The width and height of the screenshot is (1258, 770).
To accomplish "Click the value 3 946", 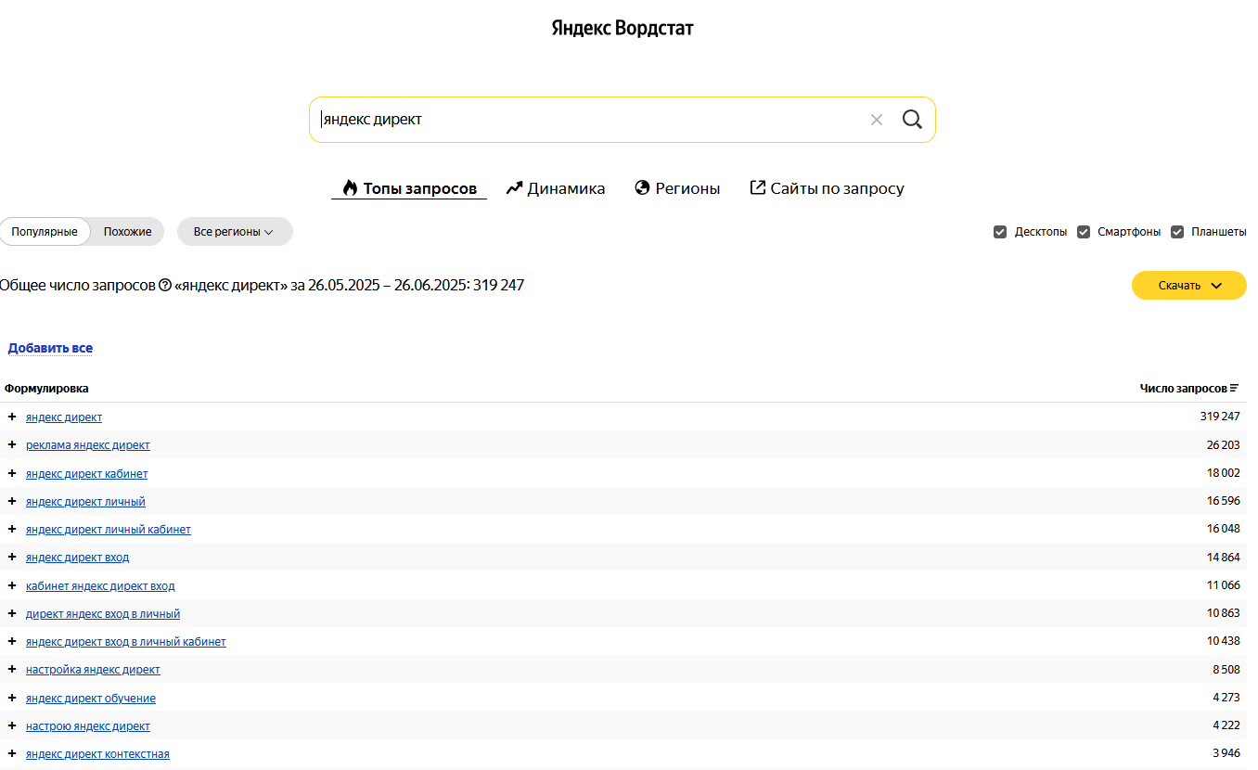I will [1226, 753].
